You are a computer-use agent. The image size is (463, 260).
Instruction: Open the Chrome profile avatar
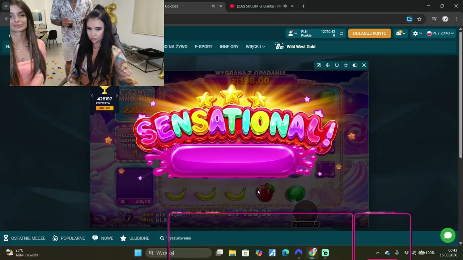pos(445,19)
